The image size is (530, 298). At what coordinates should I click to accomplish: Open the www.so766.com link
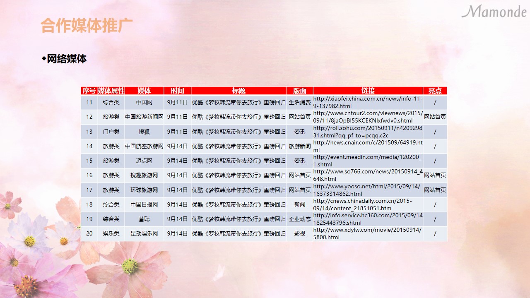[x=368, y=175]
